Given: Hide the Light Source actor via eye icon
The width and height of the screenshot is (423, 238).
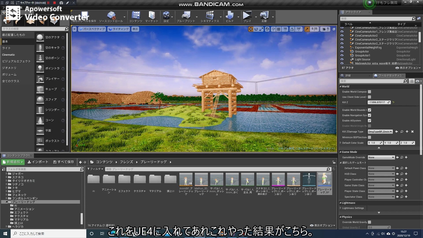Looking at the screenshot, I should (x=342, y=59).
